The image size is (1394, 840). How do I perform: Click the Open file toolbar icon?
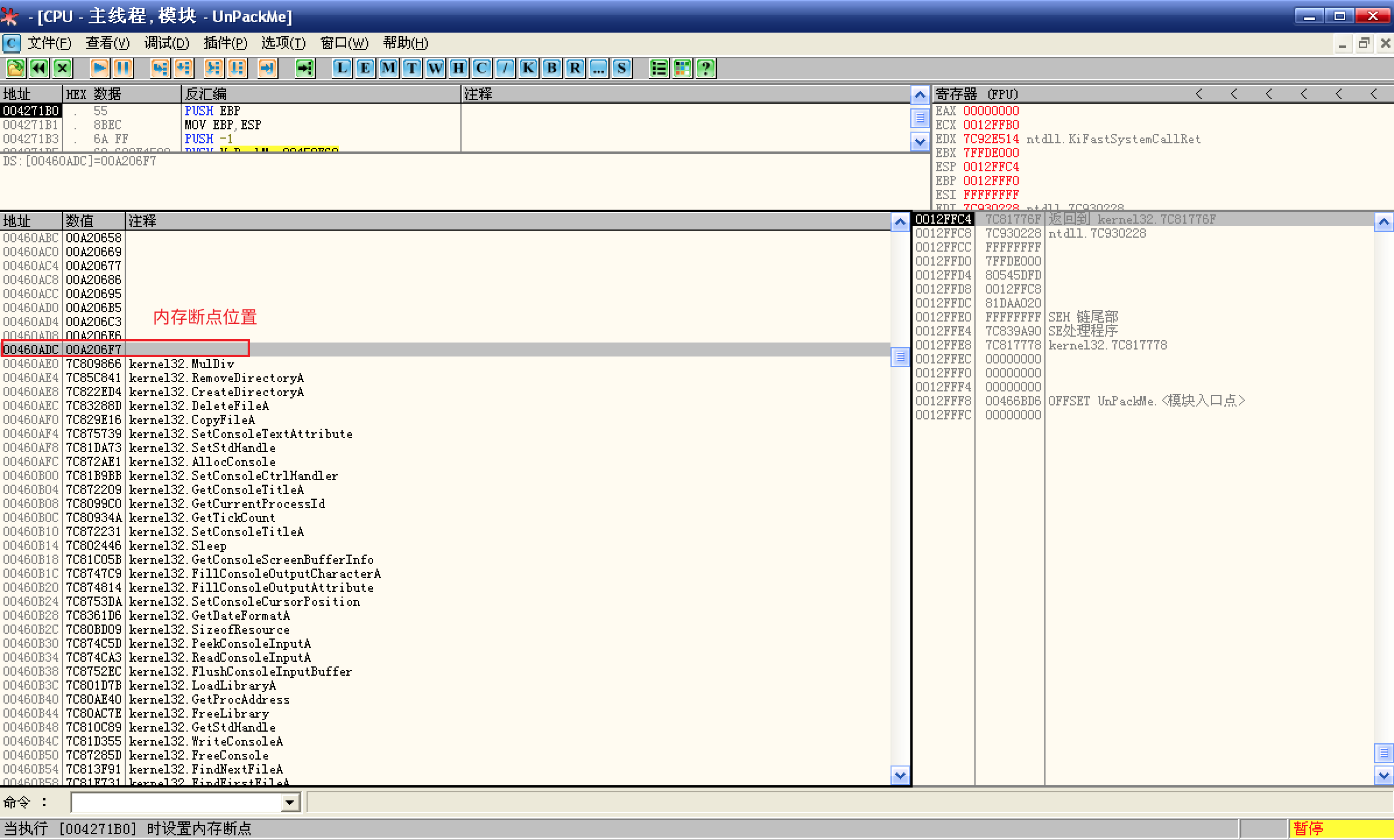16,69
